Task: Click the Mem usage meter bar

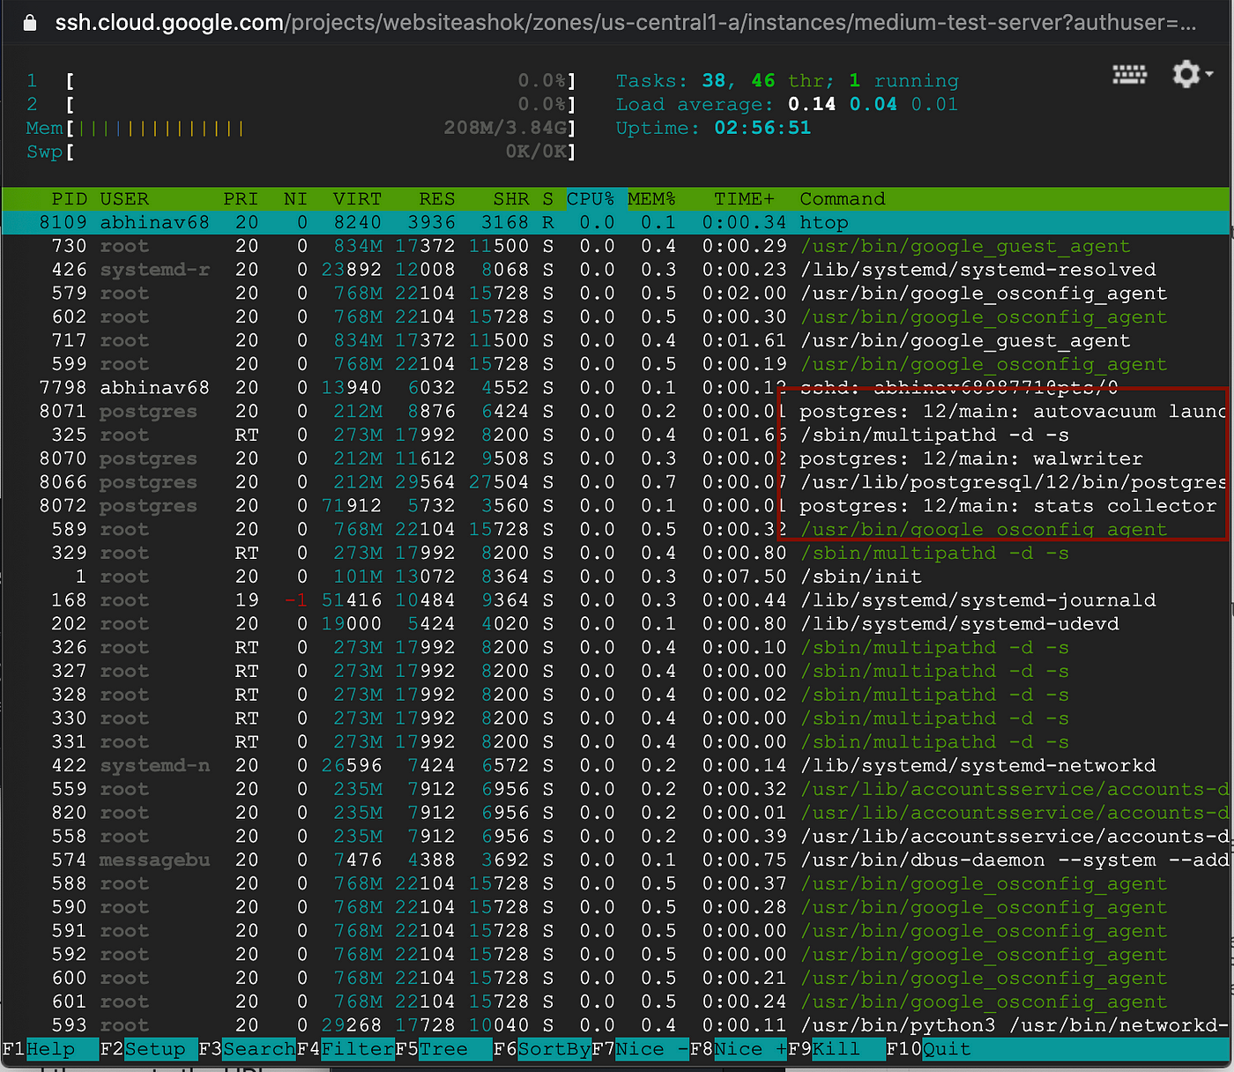Action: tap(301, 129)
